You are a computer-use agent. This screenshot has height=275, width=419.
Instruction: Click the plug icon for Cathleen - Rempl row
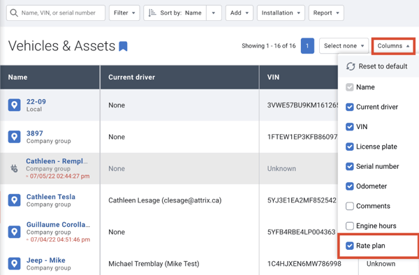pos(14,168)
